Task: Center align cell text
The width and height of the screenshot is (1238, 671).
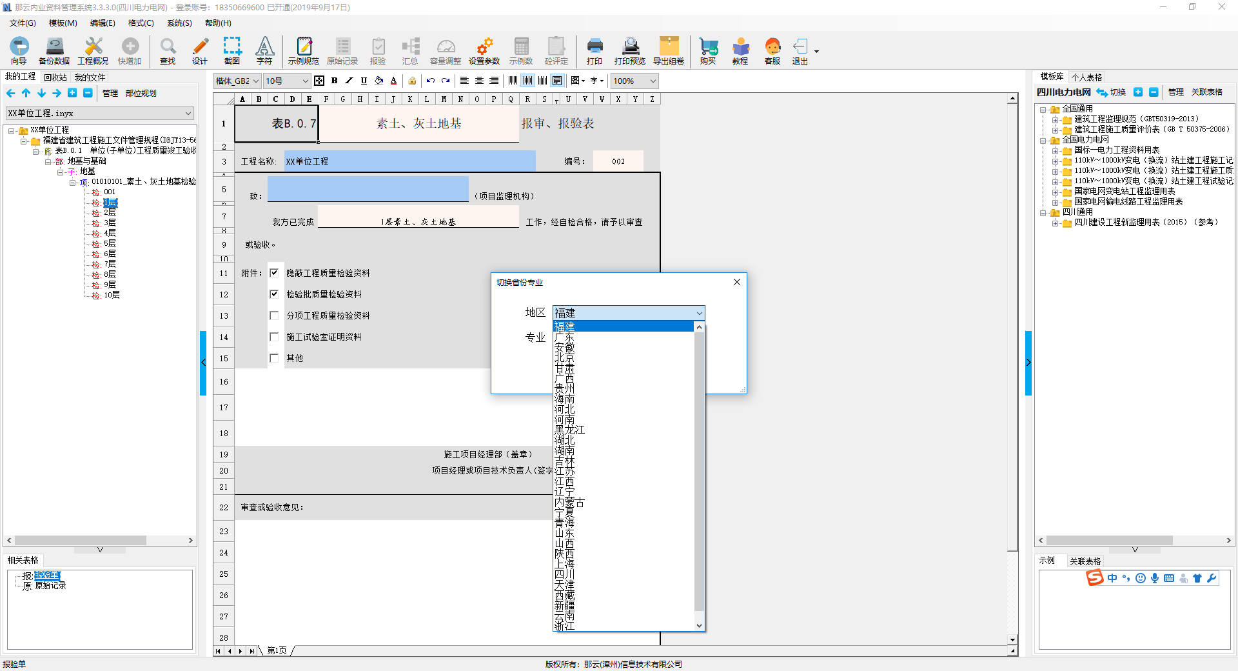Action: click(479, 81)
